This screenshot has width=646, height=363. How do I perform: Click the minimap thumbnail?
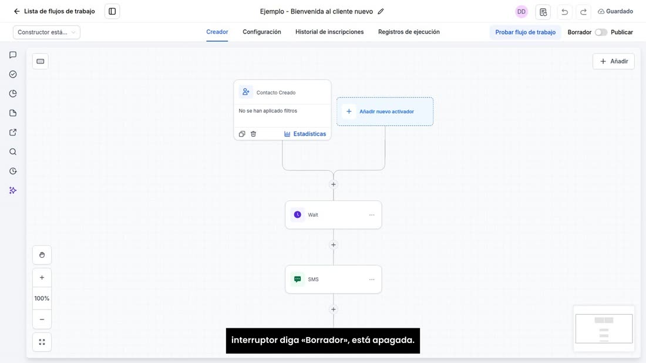pyautogui.click(x=604, y=329)
